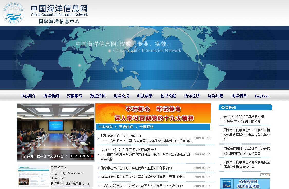This screenshot has height=189, width=289.
Task: Open the 钓鱼岛海域潮汐潮流预报 banner
Action: [x=245, y=184]
